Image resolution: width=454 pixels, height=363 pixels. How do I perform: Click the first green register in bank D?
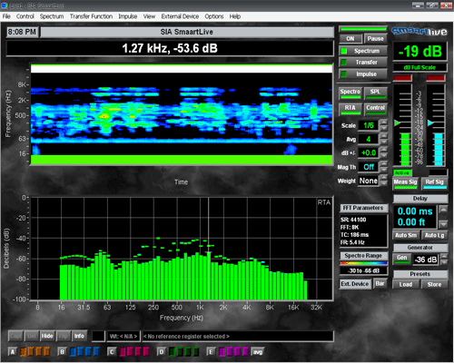tap(173, 351)
